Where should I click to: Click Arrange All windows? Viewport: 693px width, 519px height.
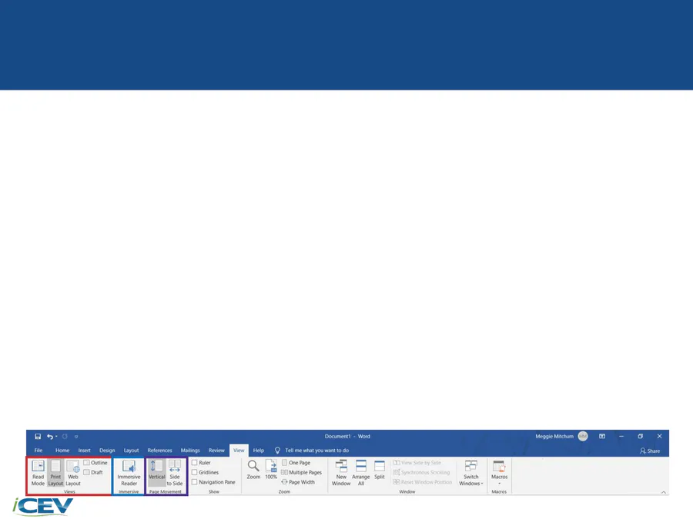coord(361,472)
